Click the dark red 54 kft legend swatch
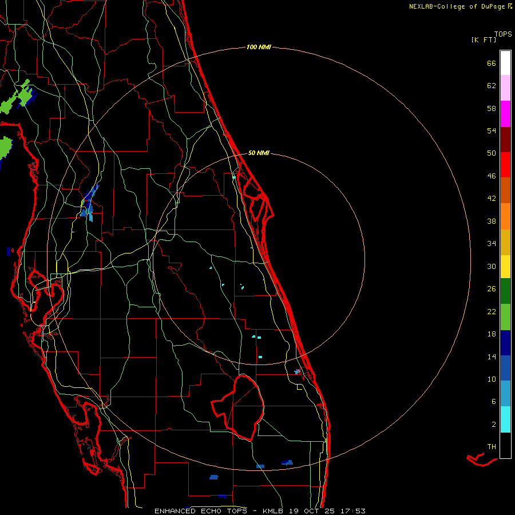Viewport: 515px width, 515px height. (505, 140)
